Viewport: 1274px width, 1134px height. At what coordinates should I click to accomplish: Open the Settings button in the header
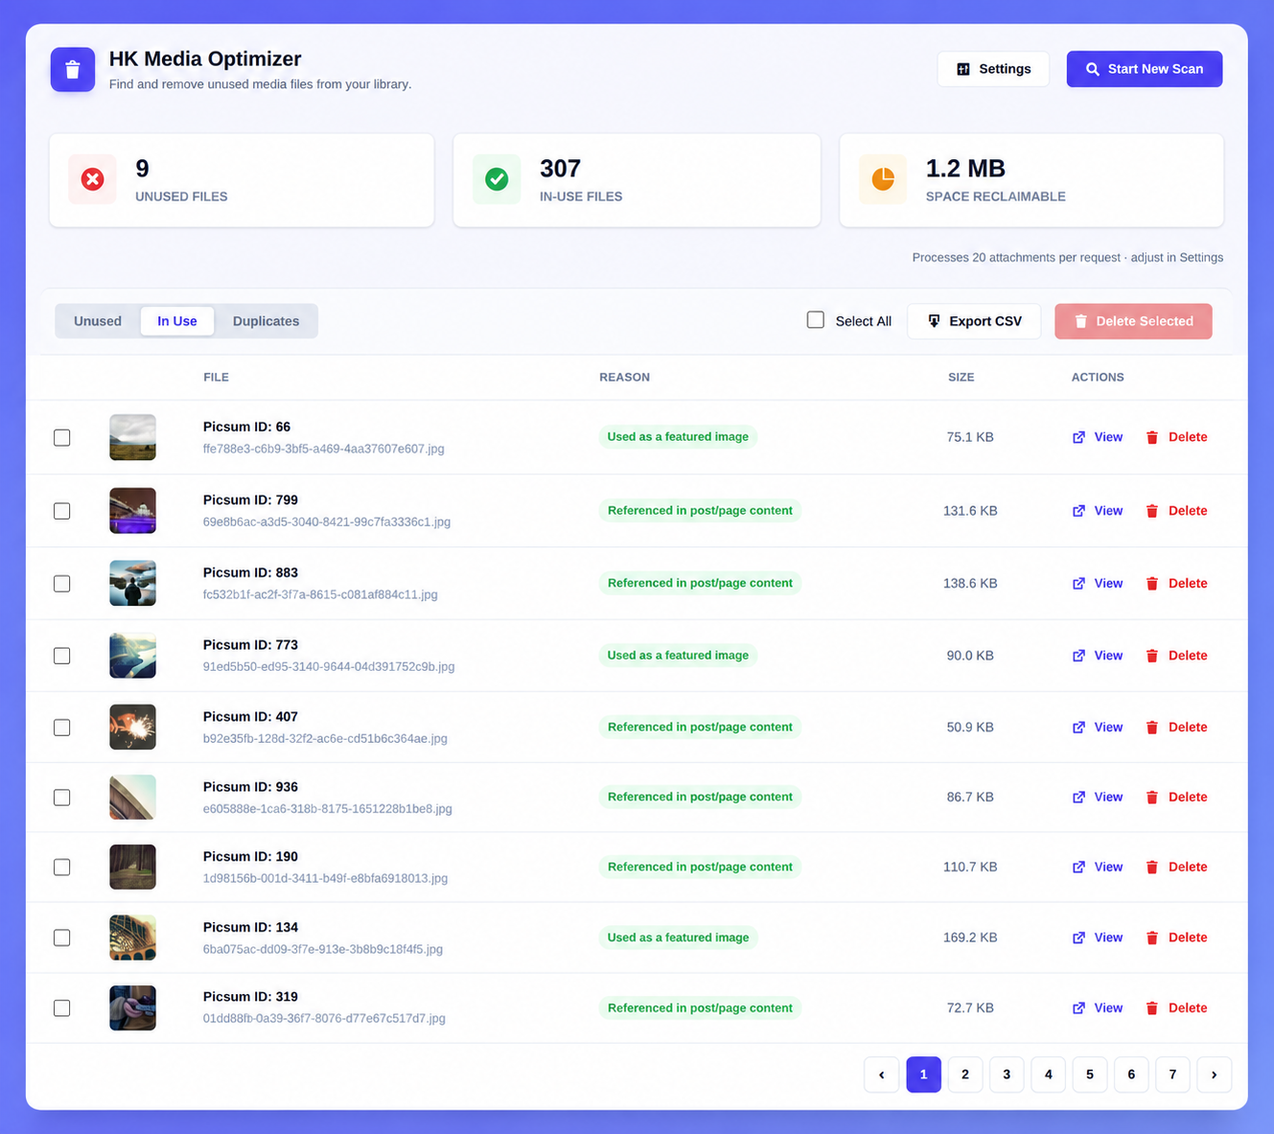tap(993, 69)
